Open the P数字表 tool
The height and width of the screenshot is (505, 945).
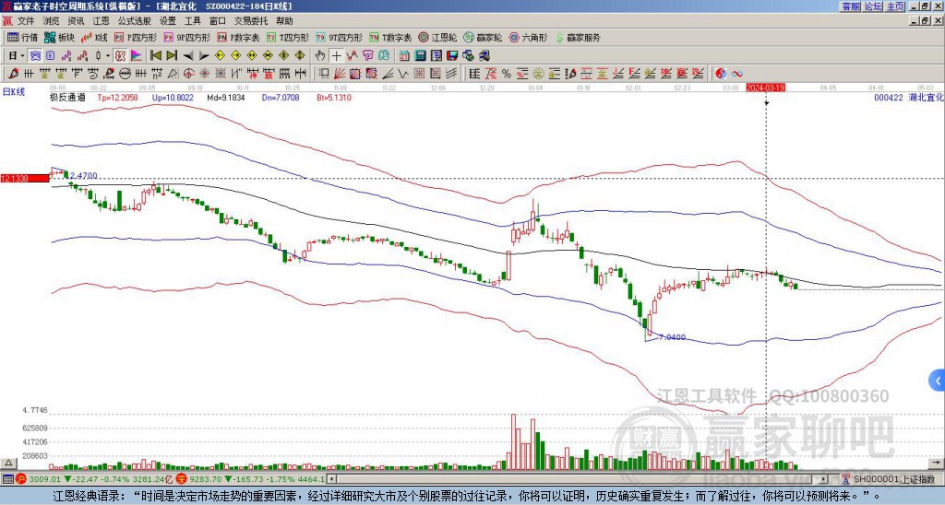pos(239,37)
